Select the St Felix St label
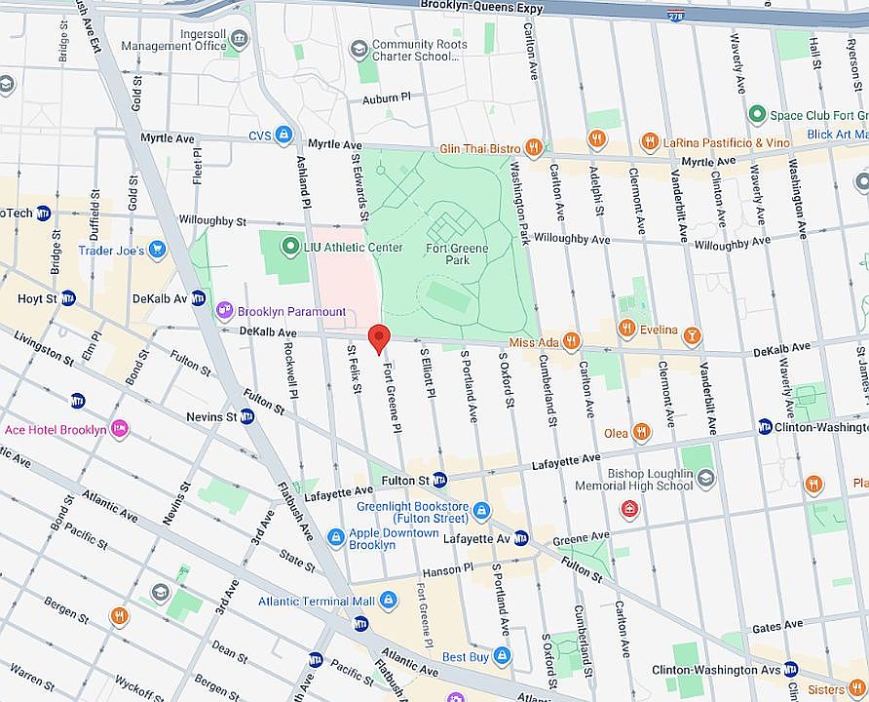 coord(355,370)
